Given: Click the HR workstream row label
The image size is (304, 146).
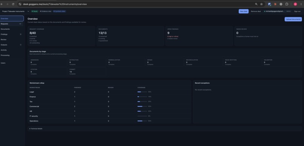Looking at the screenshot, I should (x=31, y=111).
